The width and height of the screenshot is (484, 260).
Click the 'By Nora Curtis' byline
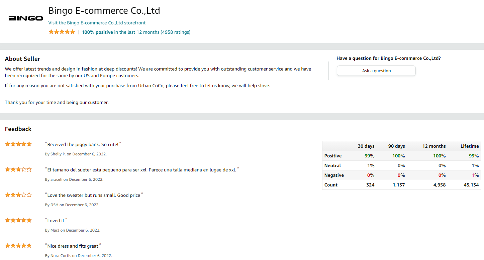pos(79,256)
